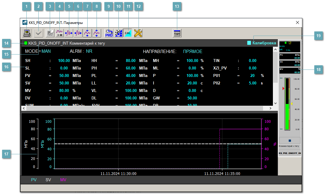Click the RAW data toolbar button
326x195 pixels.
pyautogui.click(x=177, y=33)
